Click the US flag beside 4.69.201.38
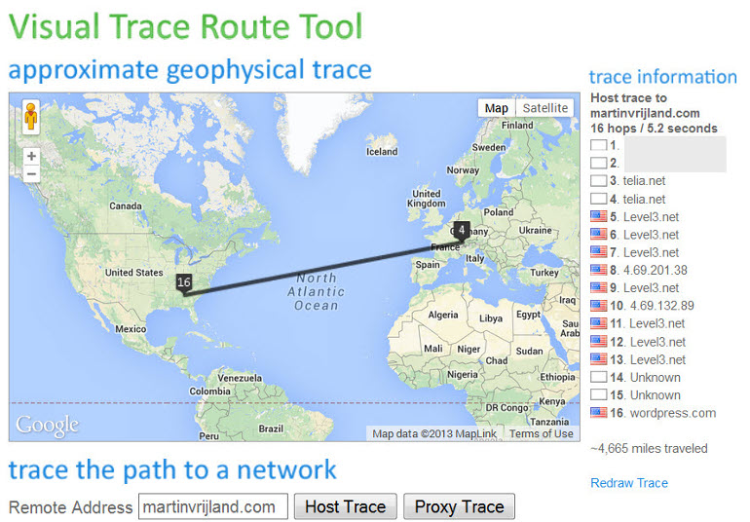Viewport: 750px width, 522px height. point(598,270)
